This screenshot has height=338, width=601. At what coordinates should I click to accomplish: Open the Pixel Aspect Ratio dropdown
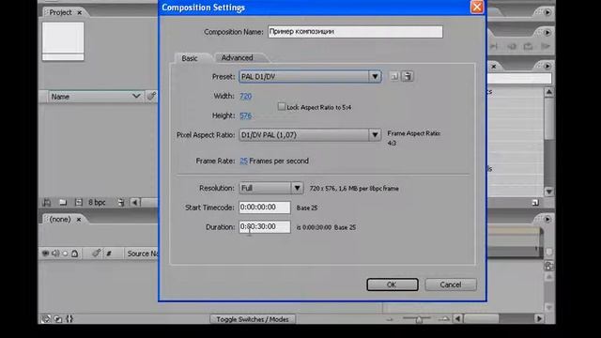click(x=310, y=135)
